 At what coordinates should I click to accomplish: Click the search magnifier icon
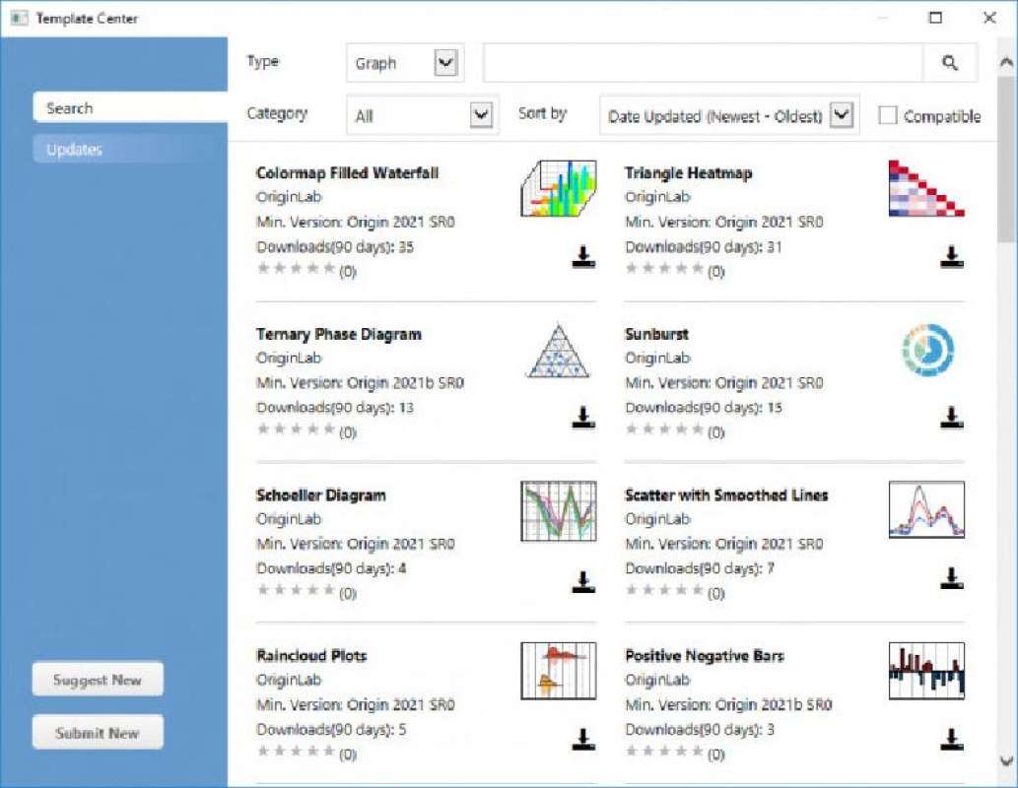click(x=949, y=62)
